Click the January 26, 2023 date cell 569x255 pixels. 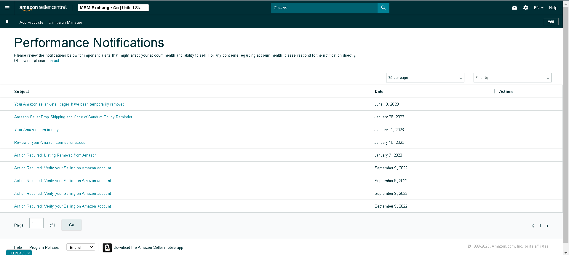pyautogui.click(x=389, y=117)
